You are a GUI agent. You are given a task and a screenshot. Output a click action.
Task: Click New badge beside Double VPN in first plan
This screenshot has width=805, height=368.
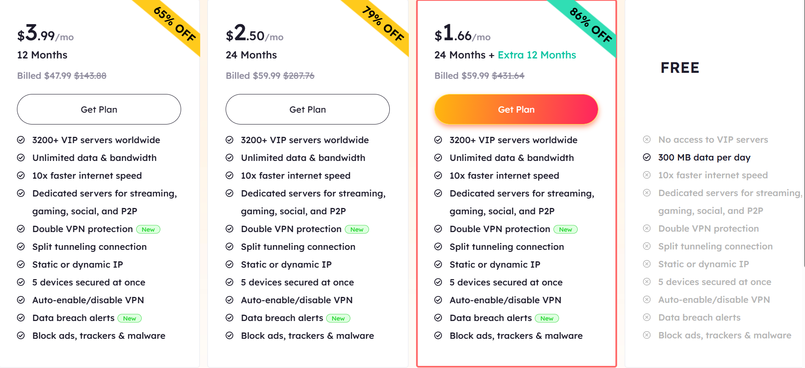(x=148, y=230)
